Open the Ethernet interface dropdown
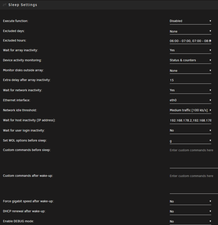 tap(190, 100)
